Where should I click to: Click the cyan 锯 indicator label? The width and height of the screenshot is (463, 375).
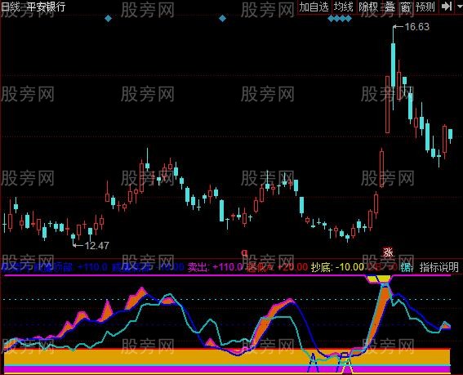point(407,267)
